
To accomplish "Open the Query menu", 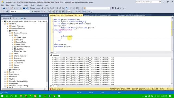I will (x=19, y=5).
